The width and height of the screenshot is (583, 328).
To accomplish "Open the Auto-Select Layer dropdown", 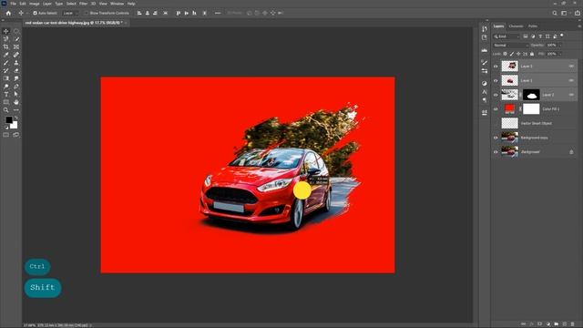I will 70,13.
